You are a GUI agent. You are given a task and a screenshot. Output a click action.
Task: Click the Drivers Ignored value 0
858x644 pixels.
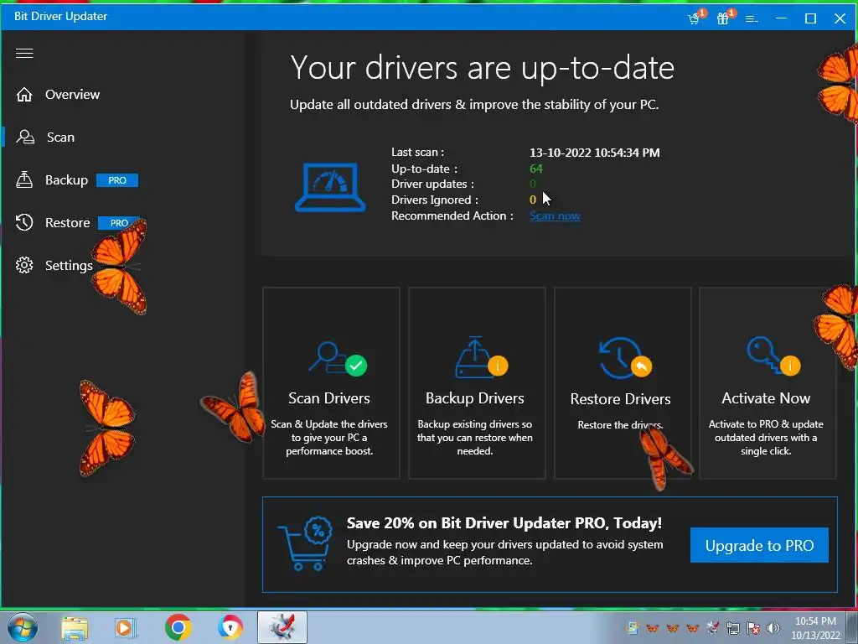[x=532, y=200]
